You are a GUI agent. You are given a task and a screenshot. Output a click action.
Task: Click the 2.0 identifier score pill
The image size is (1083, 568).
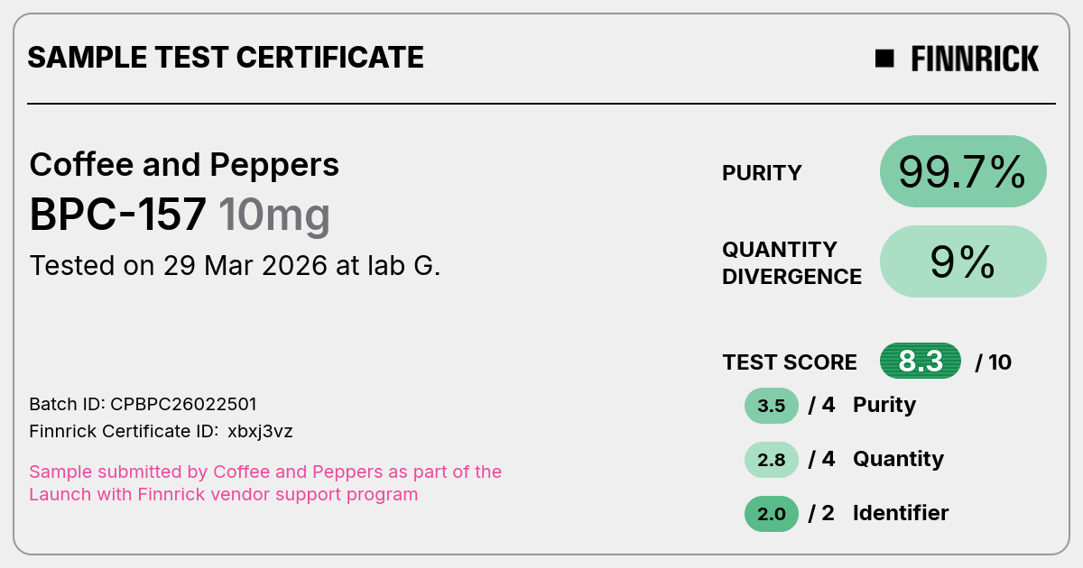pyautogui.click(x=772, y=514)
